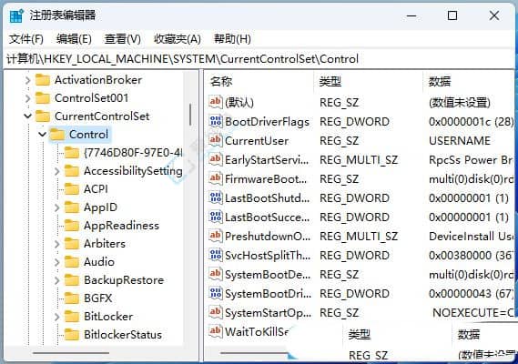Collapse the CurrentControlSet key
Viewport: 518px width, 364px height.
pyautogui.click(x=27, y=116)
